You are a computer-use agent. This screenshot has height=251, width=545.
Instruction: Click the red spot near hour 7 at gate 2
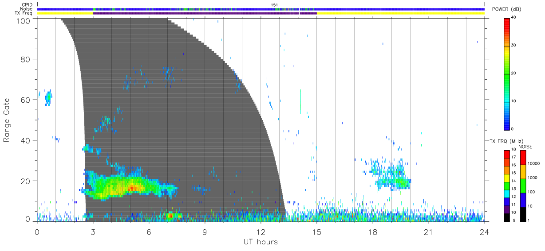pos(170,216)
